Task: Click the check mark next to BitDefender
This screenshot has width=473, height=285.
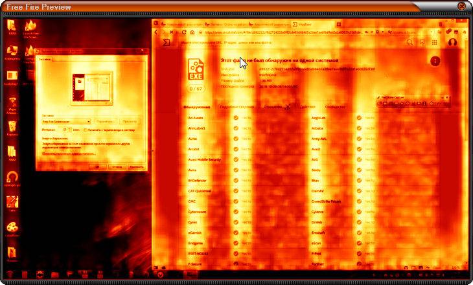Action: (x=236, y=181)
